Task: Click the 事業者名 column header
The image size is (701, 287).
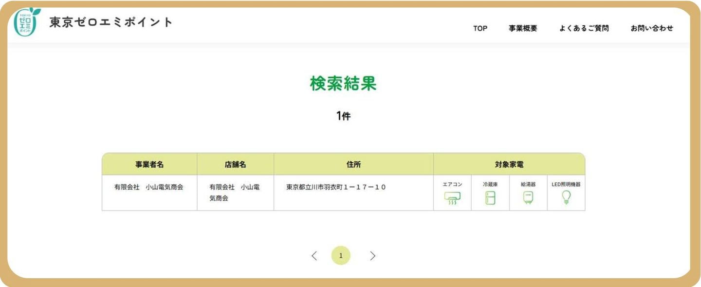Action: [x=149, y=164]
